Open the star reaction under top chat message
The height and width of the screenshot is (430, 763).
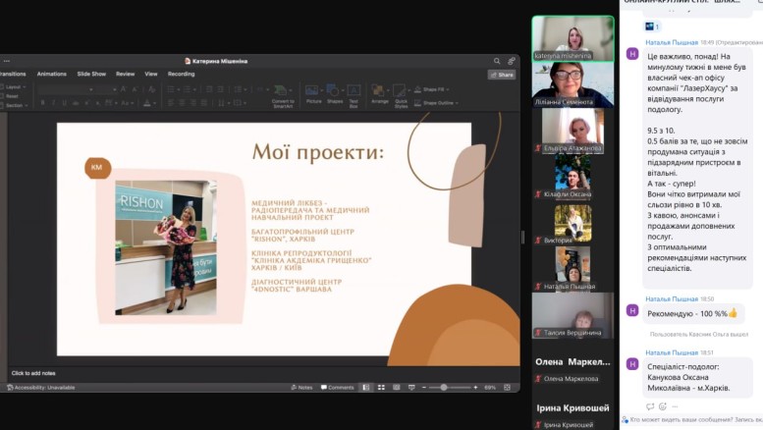[652, 27]
